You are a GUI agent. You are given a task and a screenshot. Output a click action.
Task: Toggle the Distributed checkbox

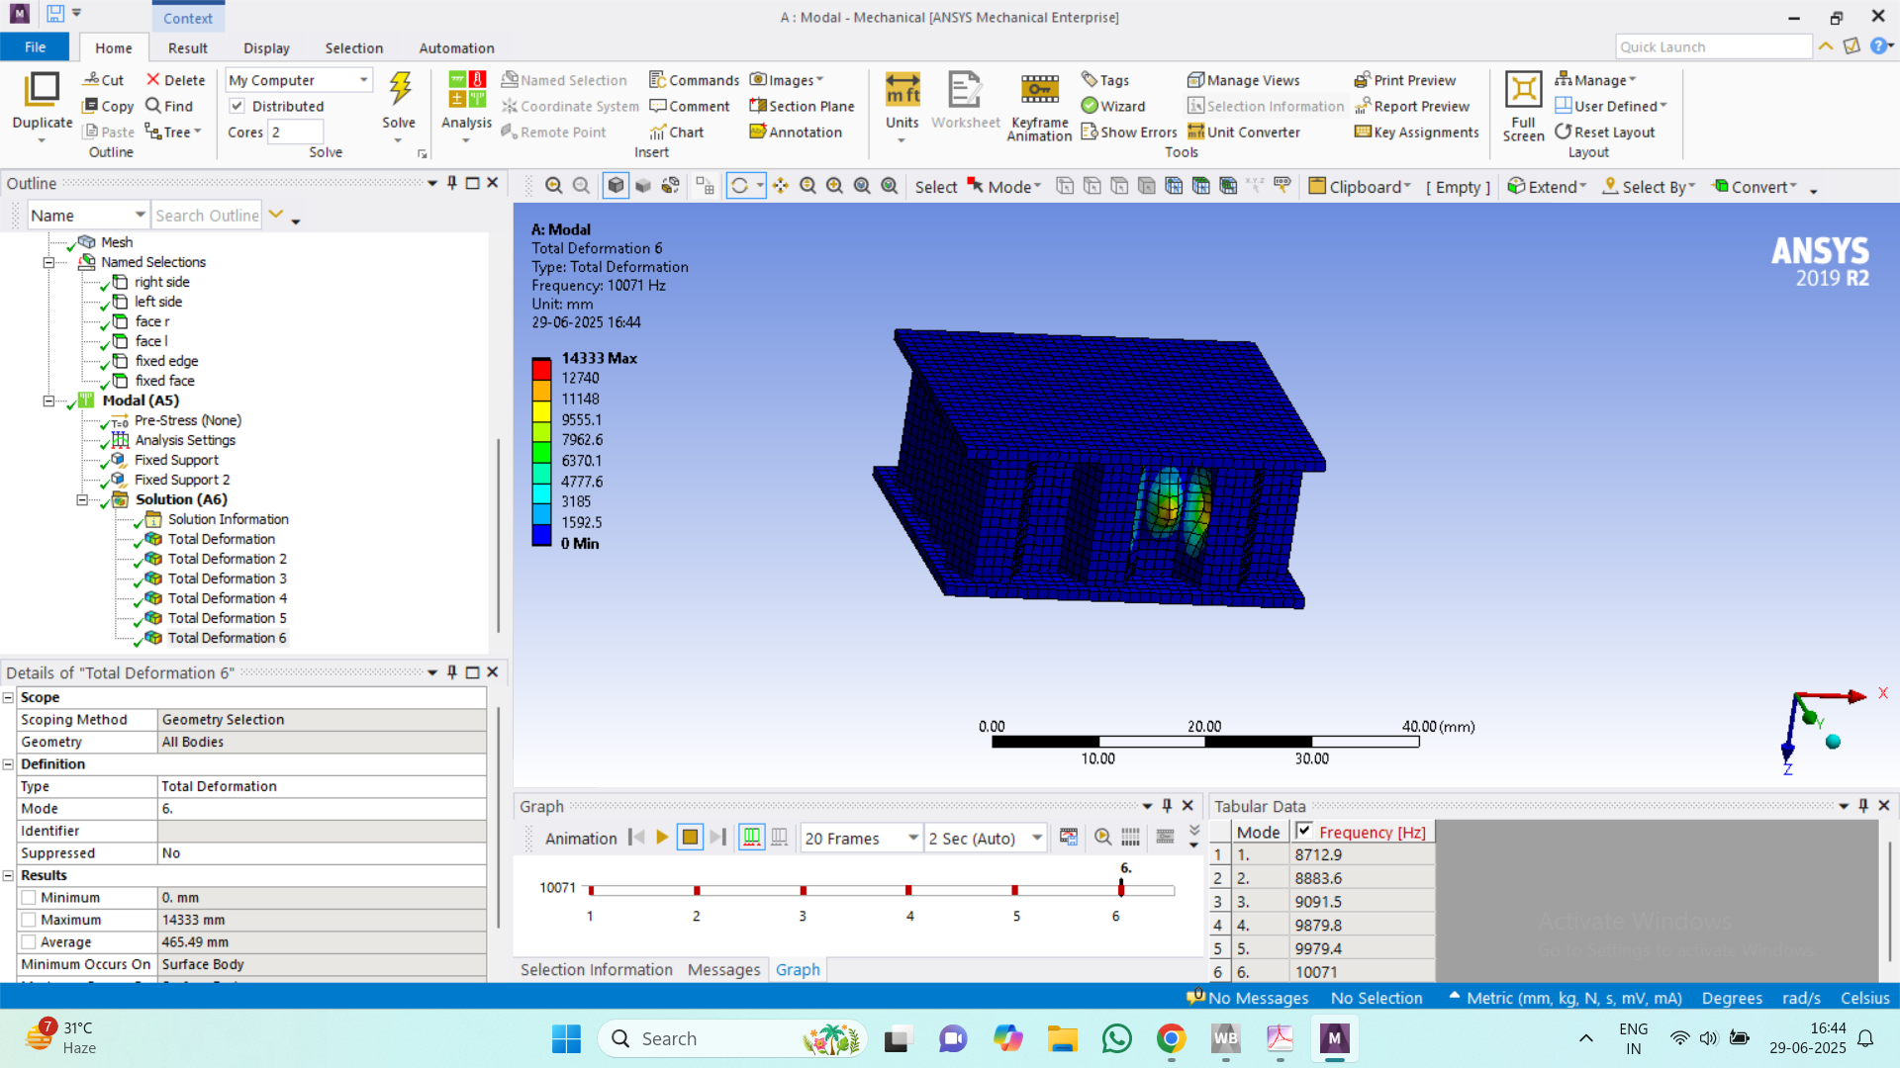[x=237, y=106]
